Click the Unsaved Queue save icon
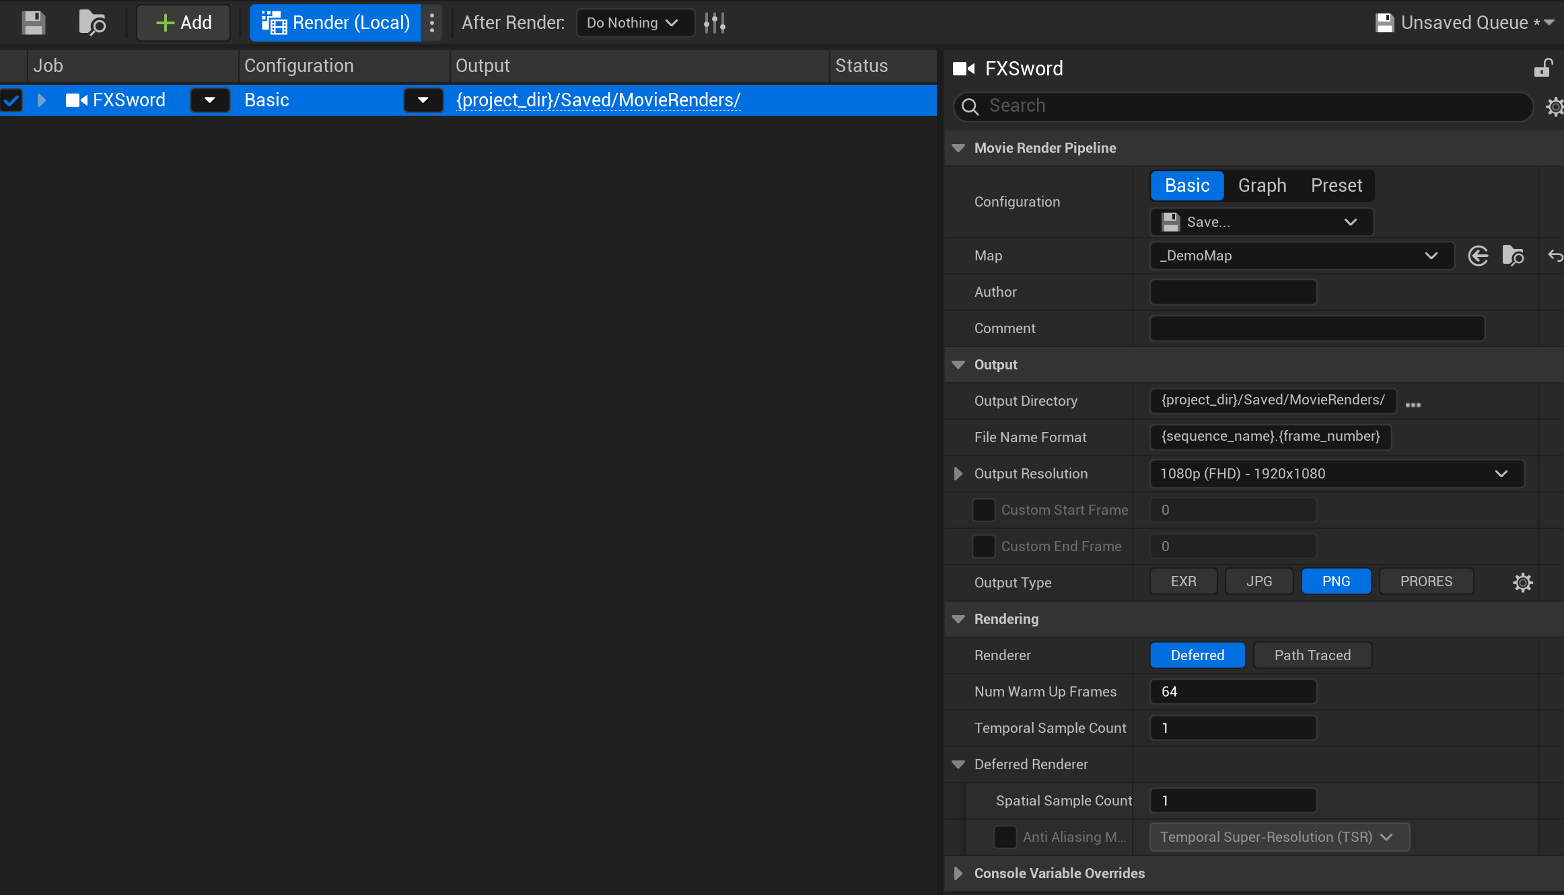 tap(1384, 23)
